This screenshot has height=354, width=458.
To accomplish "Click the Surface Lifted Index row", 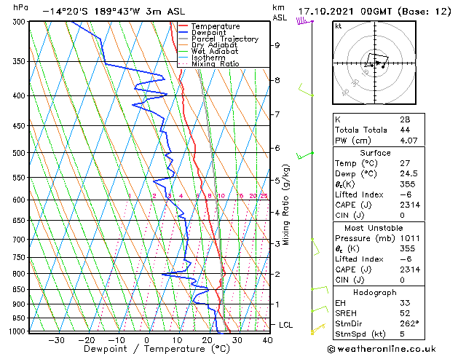I will pyautogui.click(x=379, y=194).
